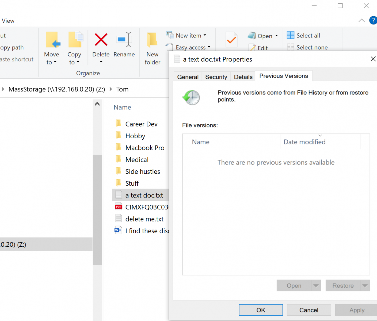377x321 pixels.
Task: Open the Copy to dropdown arrow
Action: (x=78, y=62)
